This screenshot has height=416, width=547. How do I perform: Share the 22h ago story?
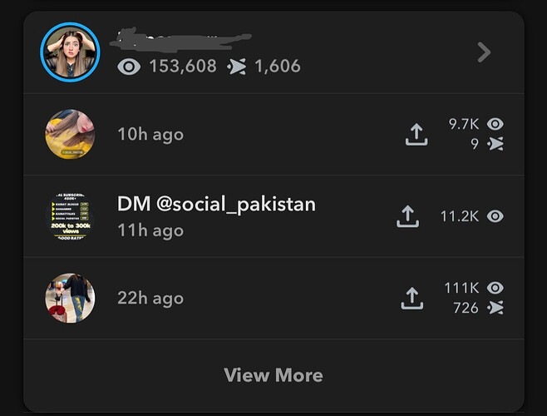412,299
